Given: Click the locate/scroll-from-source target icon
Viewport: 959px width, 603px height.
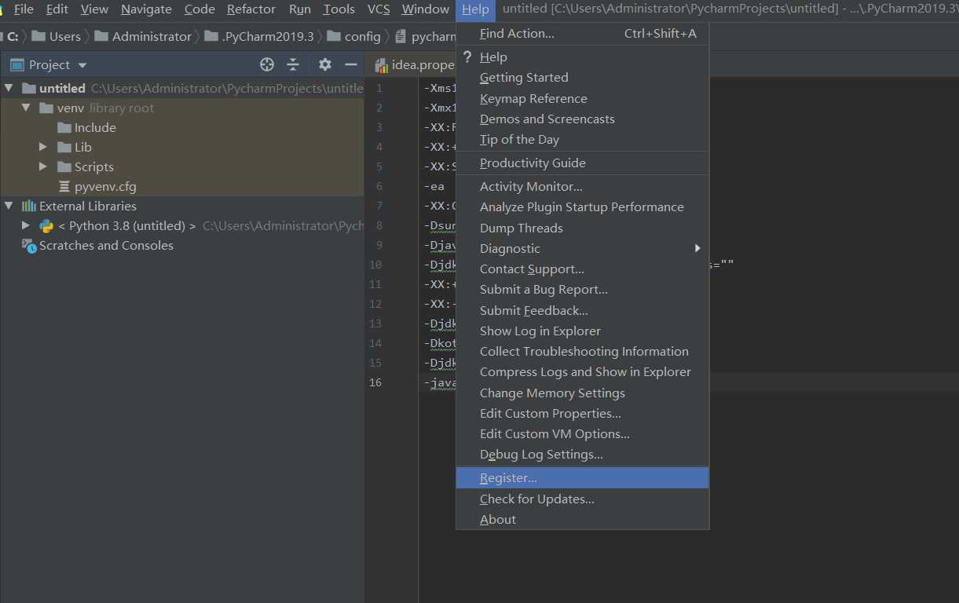Looking at the screenshot, I should (x=267, y=64).
